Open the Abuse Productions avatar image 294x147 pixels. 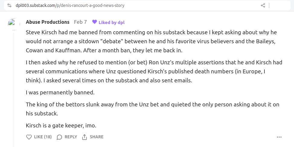click(x=12, y=23)
